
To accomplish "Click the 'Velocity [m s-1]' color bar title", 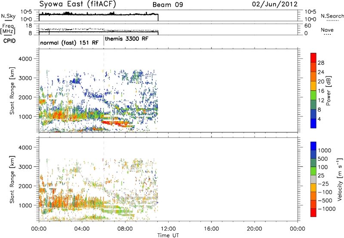I will point(340,179).
